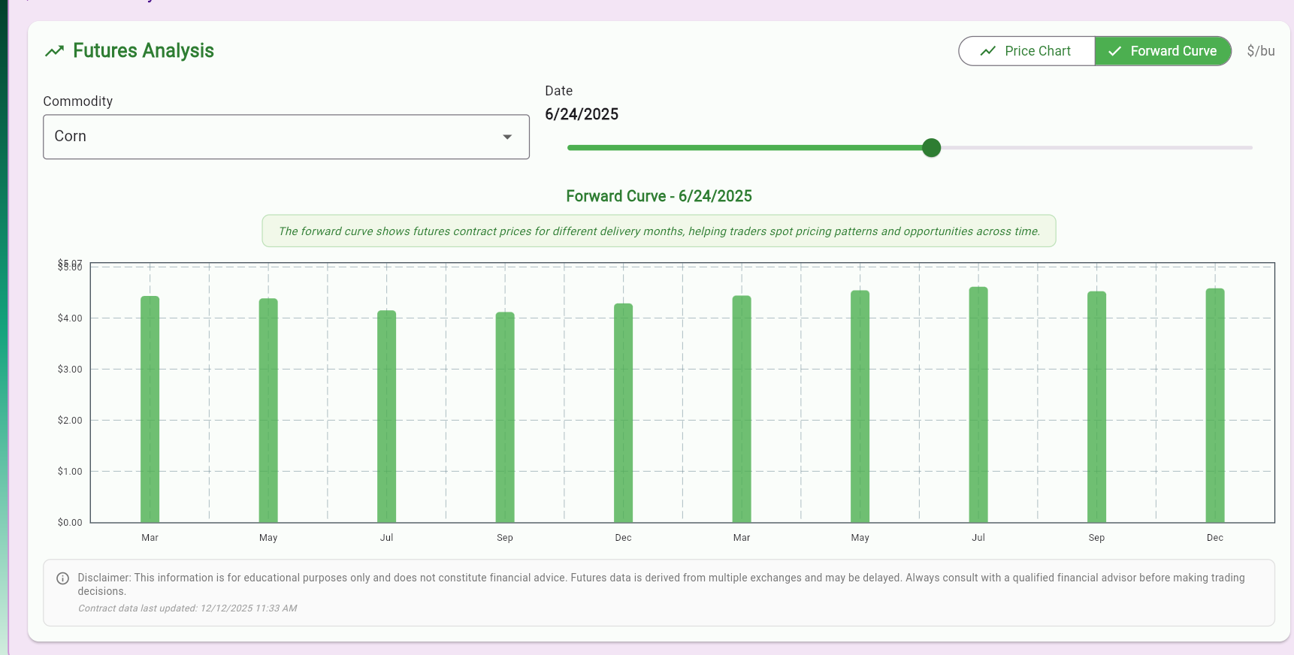Click the first Dec bar in the chart
Viewport: 1294px width, 655px height.
pos(623,413)
